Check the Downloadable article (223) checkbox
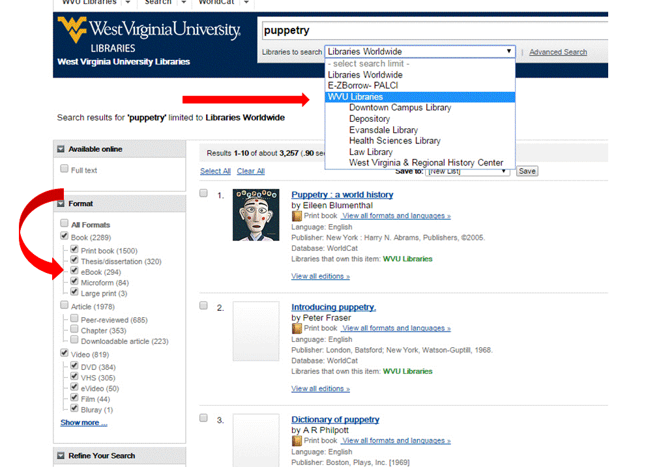The image size is (646, 467). click(x=74, y=339)
